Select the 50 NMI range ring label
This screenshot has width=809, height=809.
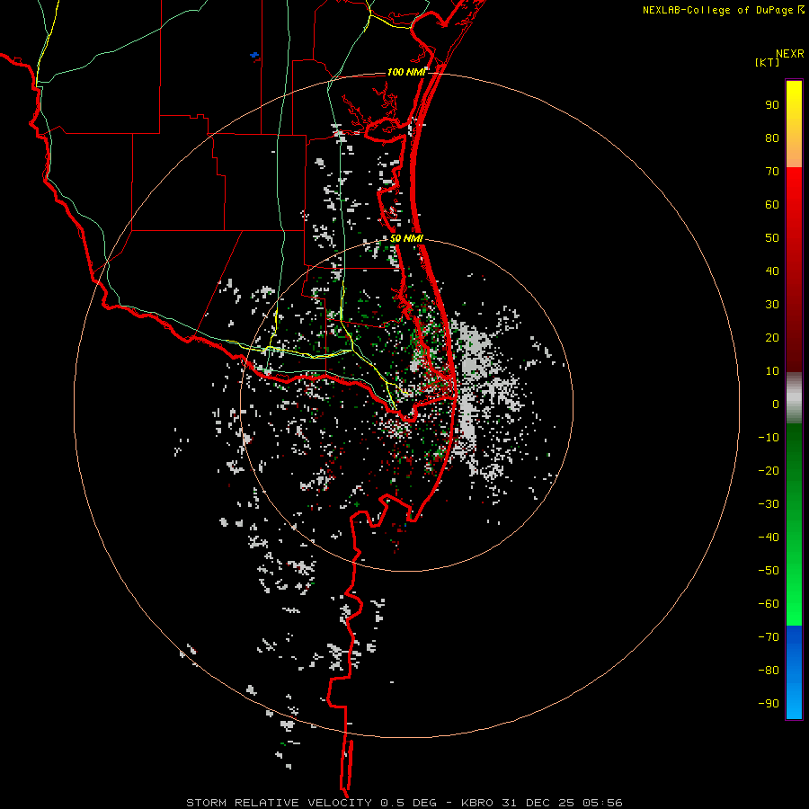tap(406, 238)
